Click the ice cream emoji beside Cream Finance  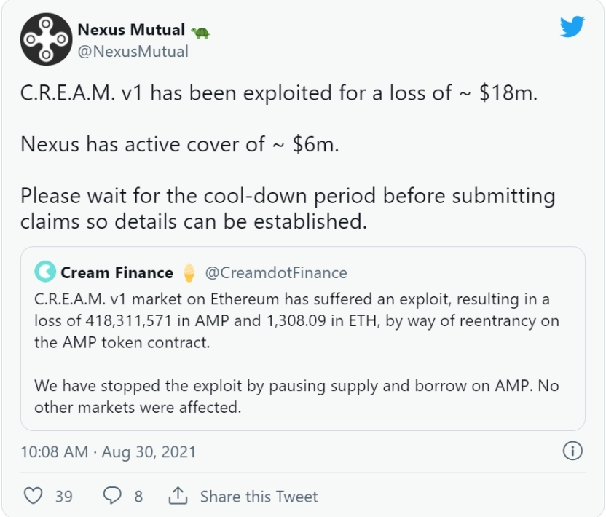pos(189,273)
